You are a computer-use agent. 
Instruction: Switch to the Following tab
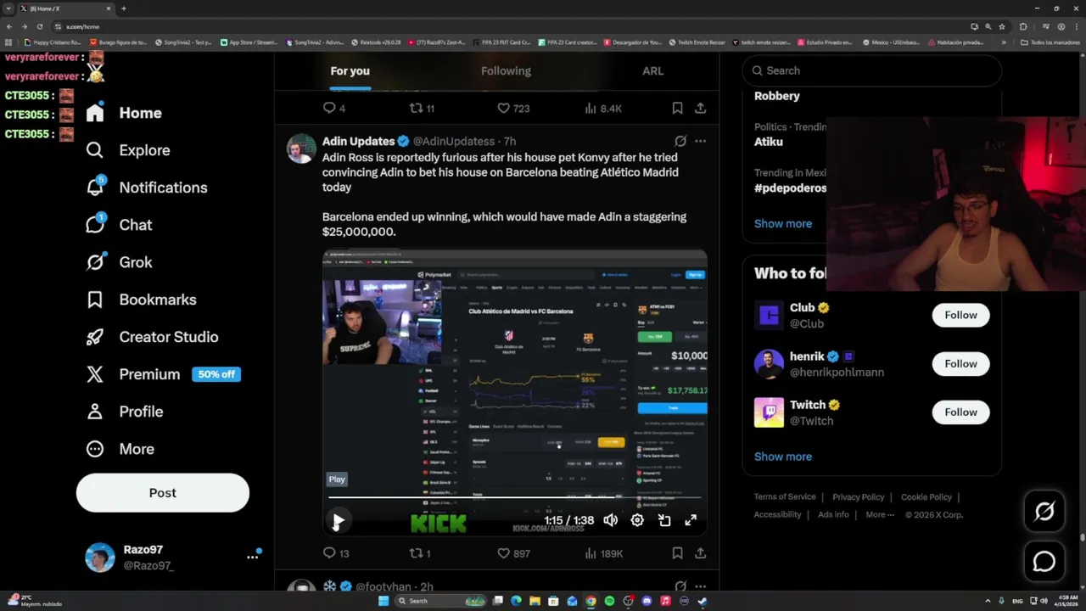(506, 70)
